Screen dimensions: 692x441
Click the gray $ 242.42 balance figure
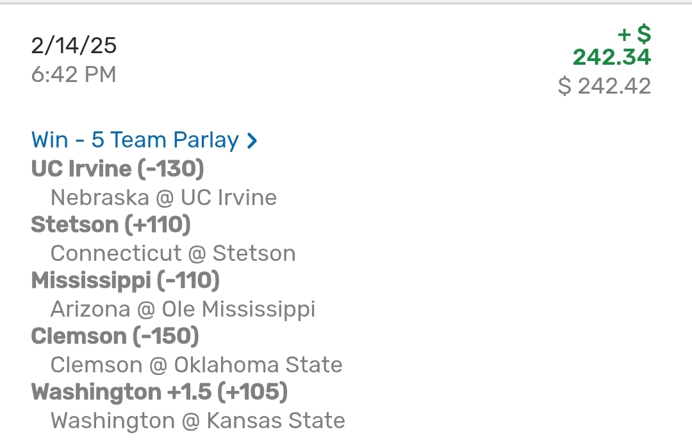[604, 86]
